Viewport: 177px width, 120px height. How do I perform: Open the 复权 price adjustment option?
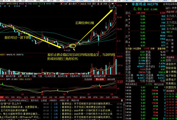(x=94, y=4)
